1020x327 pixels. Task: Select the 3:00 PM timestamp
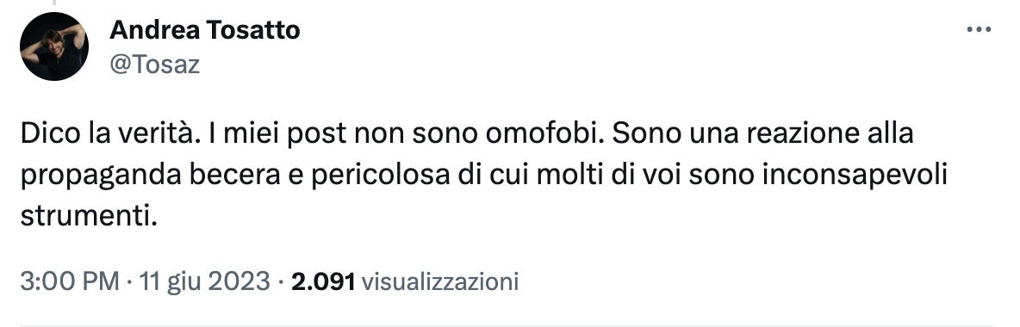(70, 281)
